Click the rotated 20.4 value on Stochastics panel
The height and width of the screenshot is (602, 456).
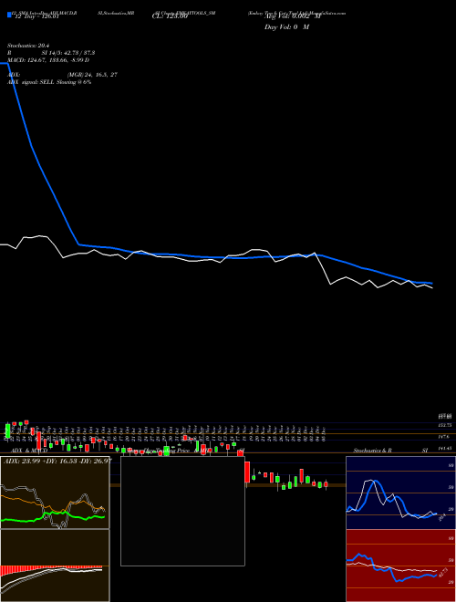click(441, 517)
